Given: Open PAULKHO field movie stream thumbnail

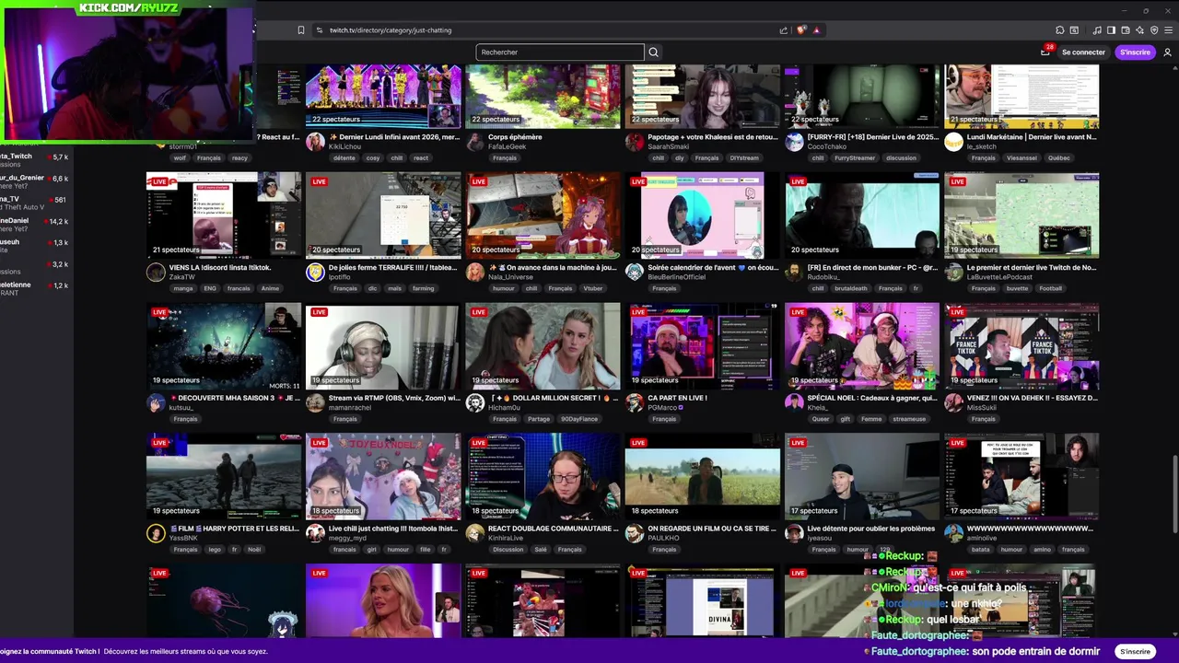Looking at the screenshot, I should (x=703, y=476).
